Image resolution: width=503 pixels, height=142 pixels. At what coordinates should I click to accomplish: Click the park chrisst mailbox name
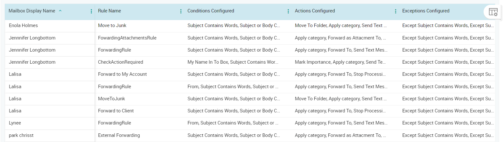point(21,135)
